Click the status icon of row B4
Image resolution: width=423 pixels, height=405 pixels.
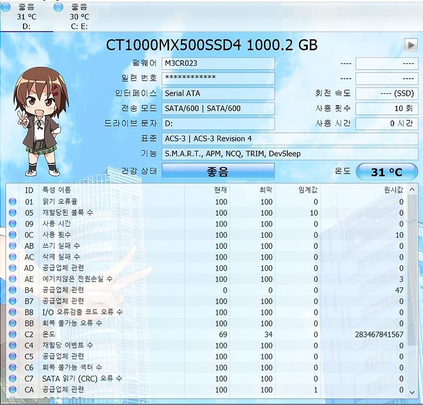[x=12, y=290]
